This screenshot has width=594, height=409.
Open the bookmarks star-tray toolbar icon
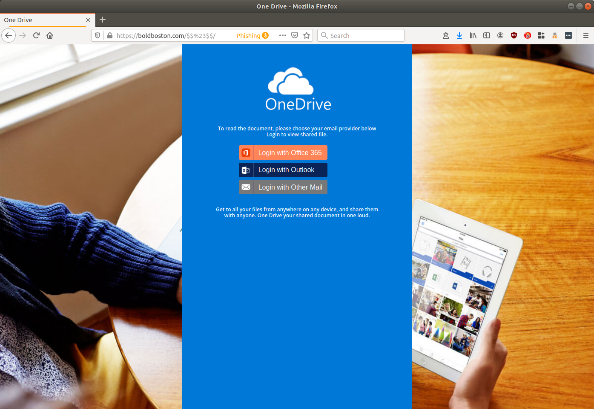(446, 35)
